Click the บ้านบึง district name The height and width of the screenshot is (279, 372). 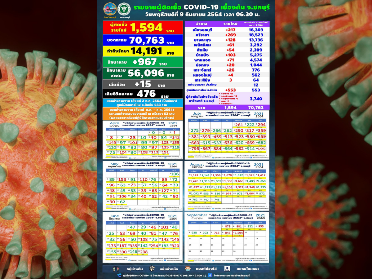202,55
